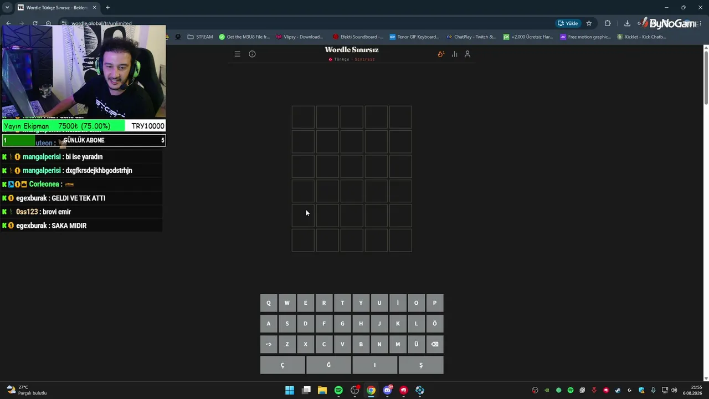Image resolution: width=709 pixels, height=399 pixels.
Task: Click the system tray microphone icon
Action: pos(654,390)
